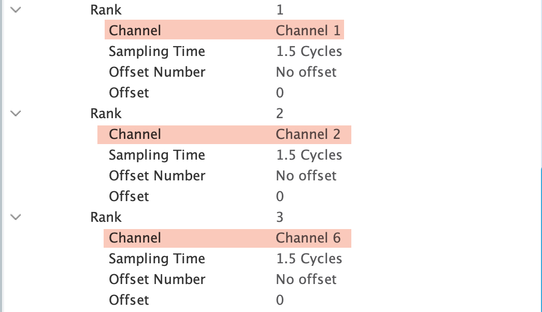Image resolution: width=542 pixels, height=312 pixels.
Task: Select No offset value under Rank 3
Action: (306, 279)
